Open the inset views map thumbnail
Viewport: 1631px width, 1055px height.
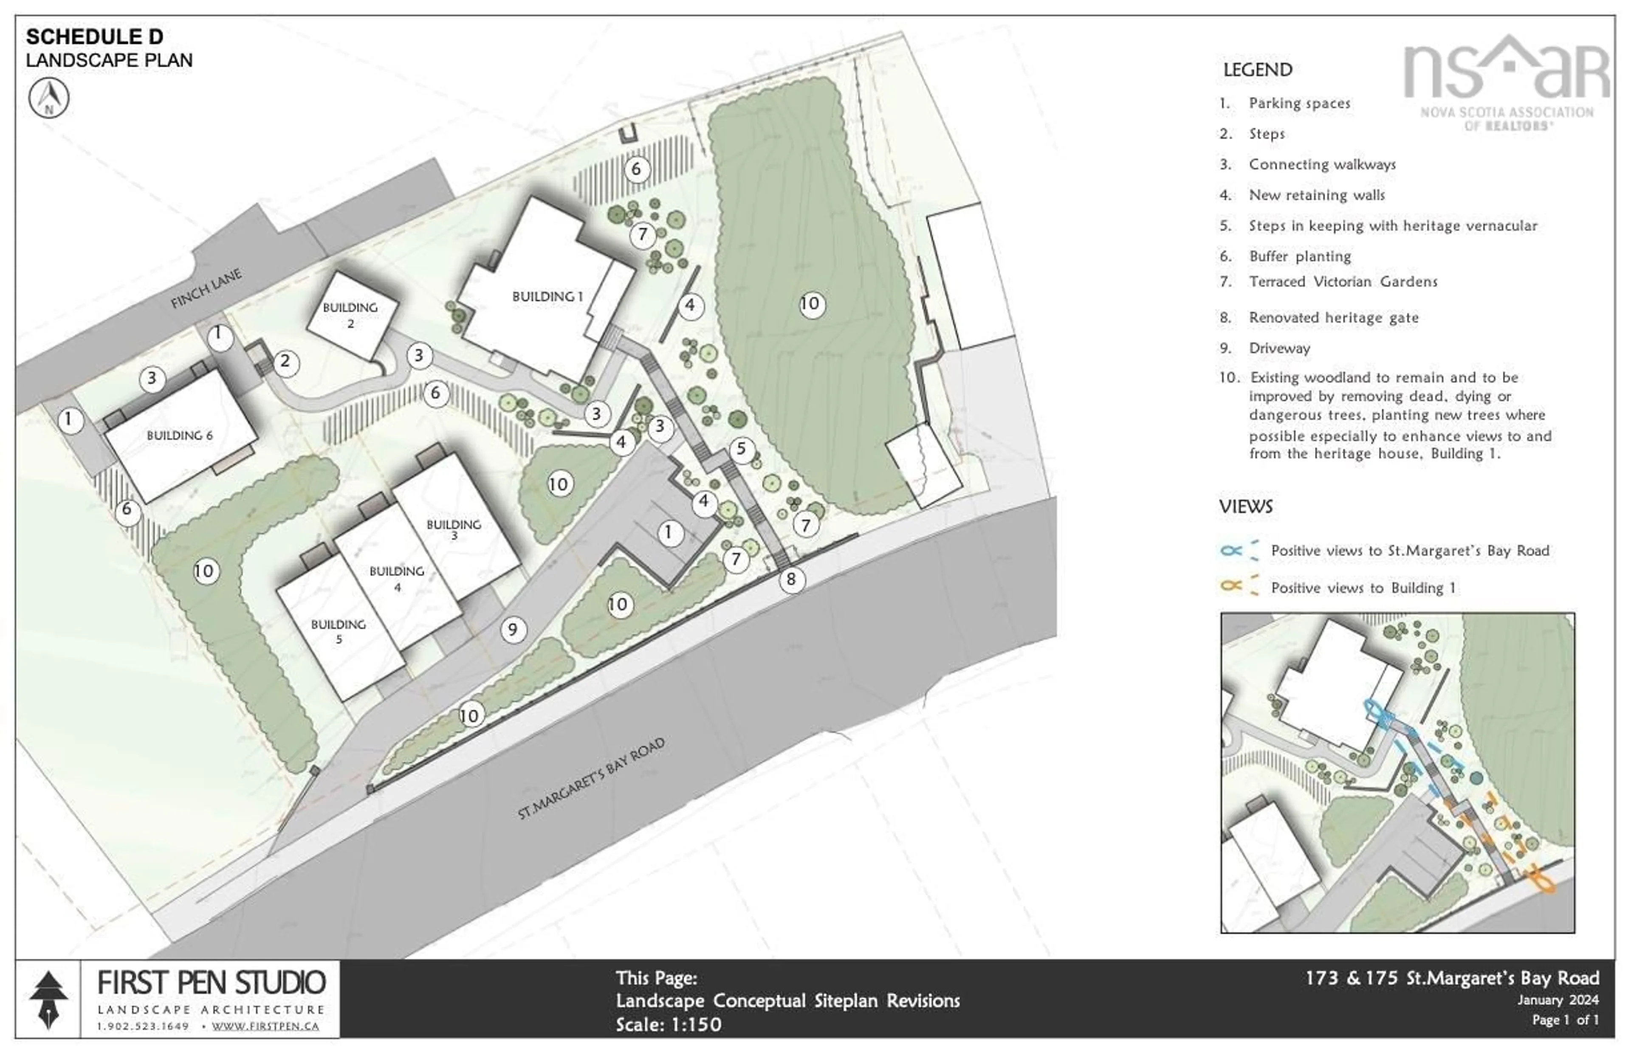point(1397,773)
